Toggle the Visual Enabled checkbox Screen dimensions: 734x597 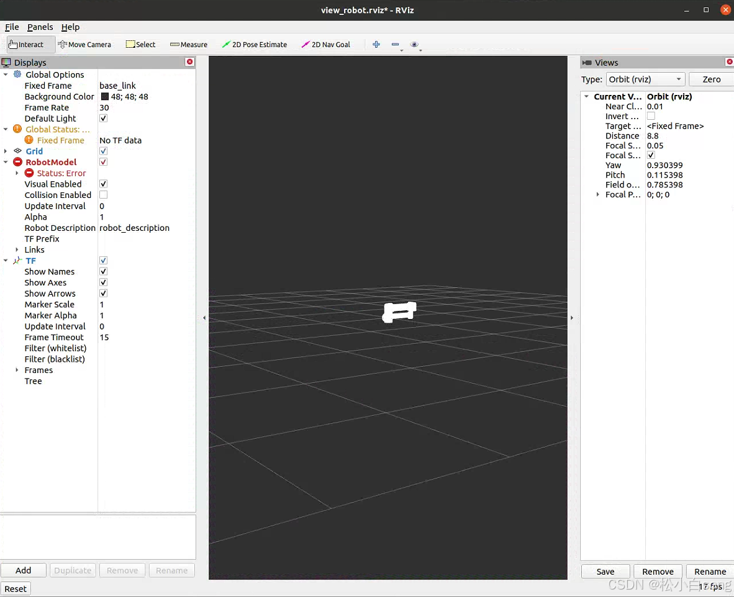(x=104, y=184)
